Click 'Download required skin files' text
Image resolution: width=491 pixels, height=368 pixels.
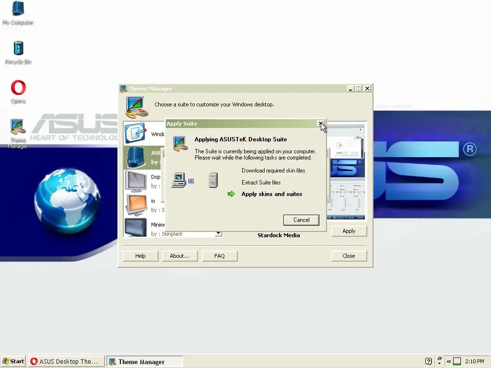[273, 171]
